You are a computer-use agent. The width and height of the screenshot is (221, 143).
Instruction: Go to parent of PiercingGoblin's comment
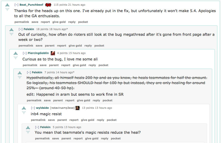click(x=54, y=65)
